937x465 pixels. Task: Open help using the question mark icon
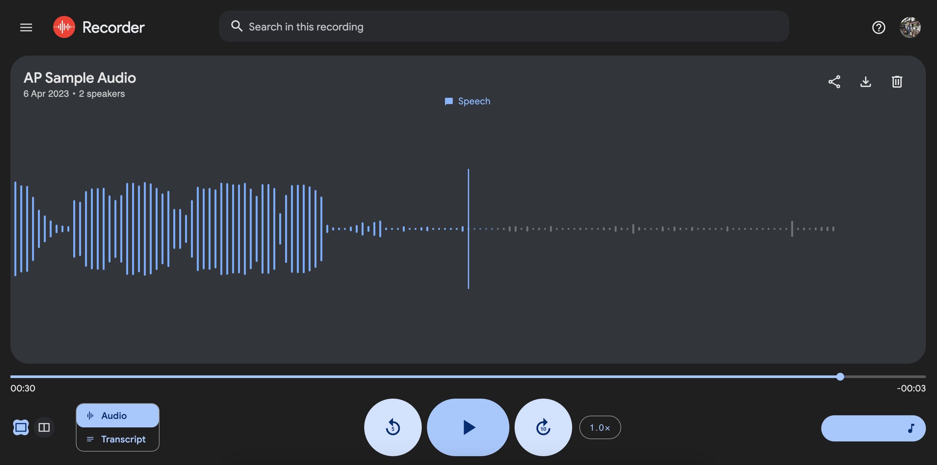click(x=878, y=27)
